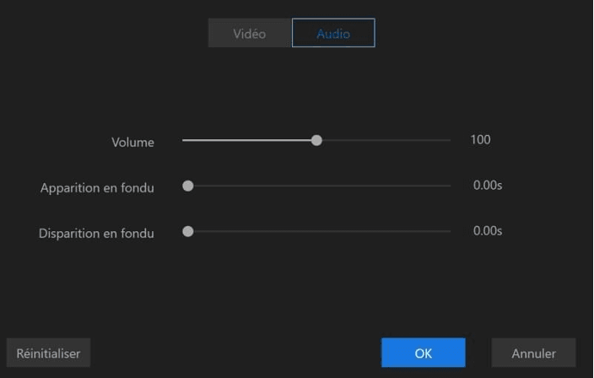Screen dimensions: 594x378
Task: Set Apparition en fondu to maximum at track end
Action: [450, 186]
